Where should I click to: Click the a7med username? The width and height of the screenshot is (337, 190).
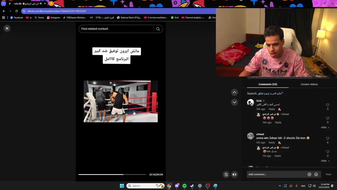260,134
